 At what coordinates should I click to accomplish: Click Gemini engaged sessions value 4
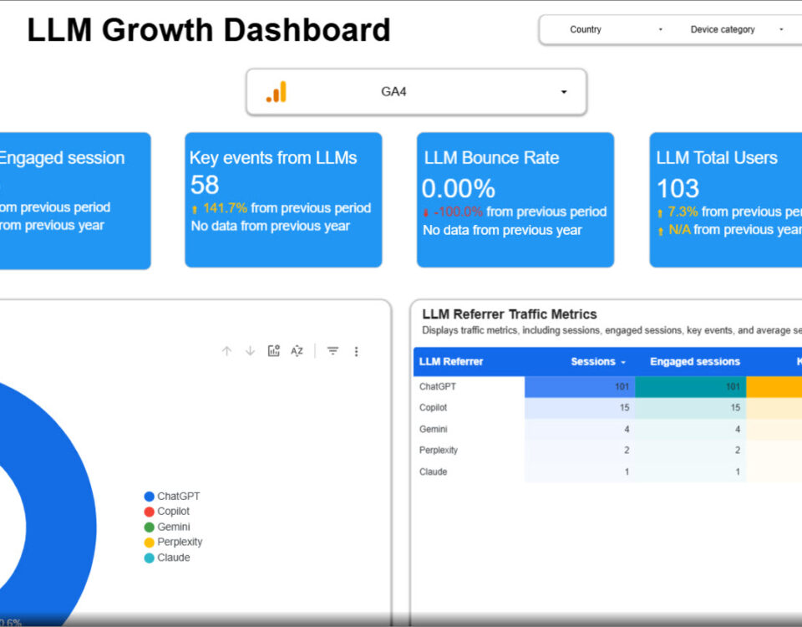tap(737, 430)
